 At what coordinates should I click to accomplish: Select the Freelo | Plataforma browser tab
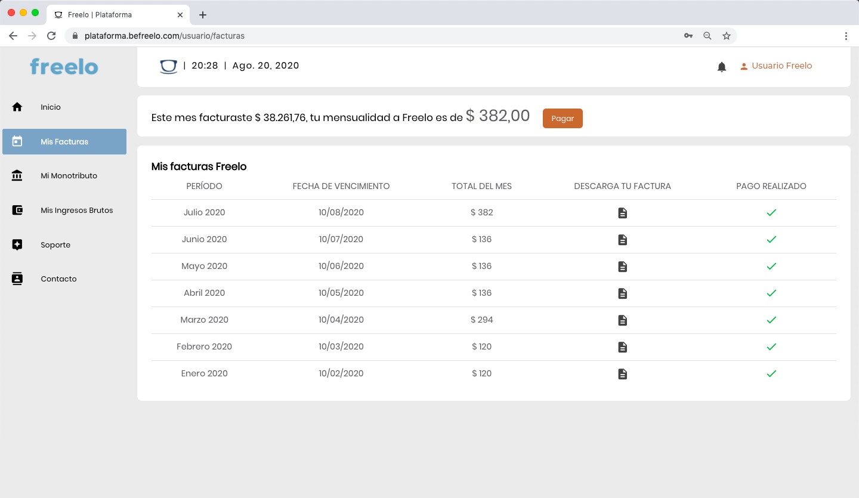[119, 15]
